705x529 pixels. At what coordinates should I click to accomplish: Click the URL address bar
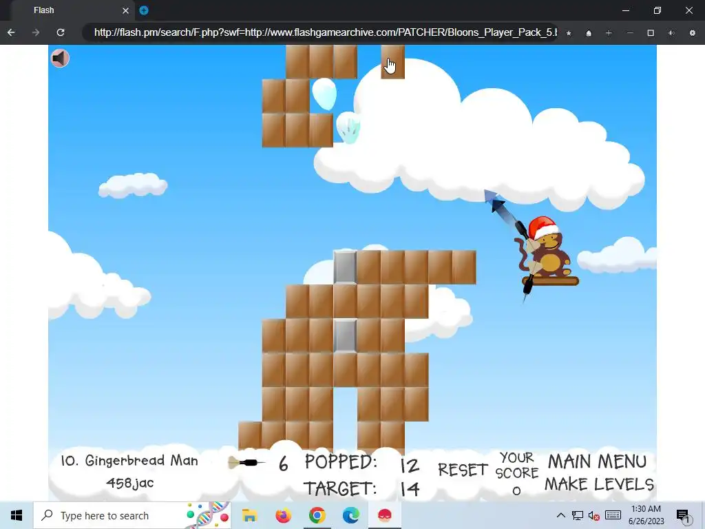321,32
